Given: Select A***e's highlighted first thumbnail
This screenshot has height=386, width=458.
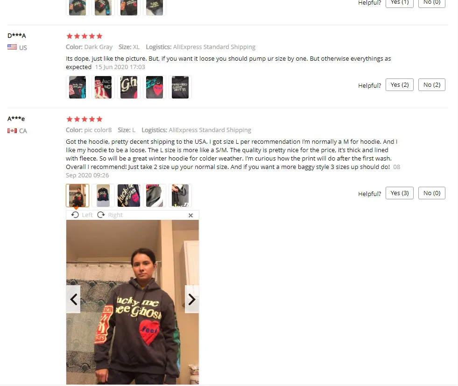Looking at the screenshot, I should (x=78, y=196).
